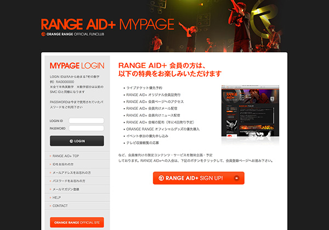Click the テレビ収録観覧の応募 list item
The width and height of the screenshot is (329, 230).
tap(143, 143)
